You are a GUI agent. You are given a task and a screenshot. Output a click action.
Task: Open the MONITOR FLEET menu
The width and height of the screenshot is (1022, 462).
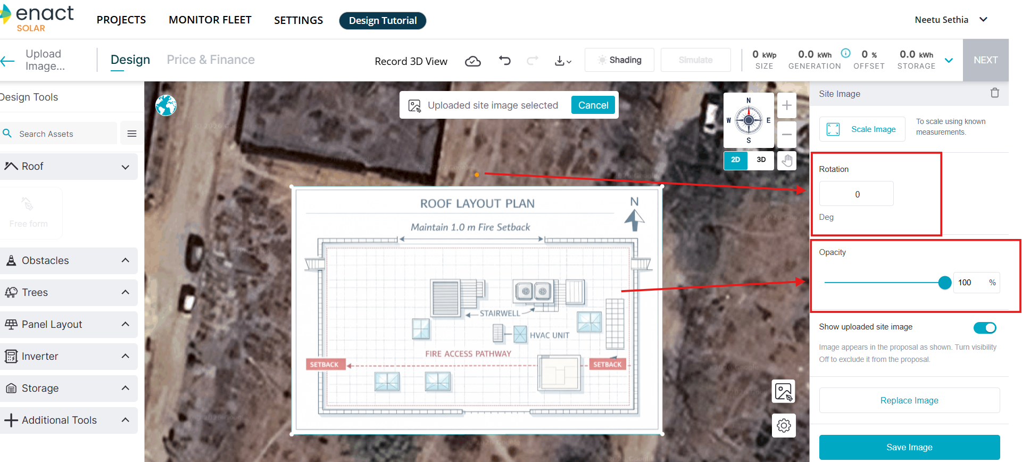210,20
